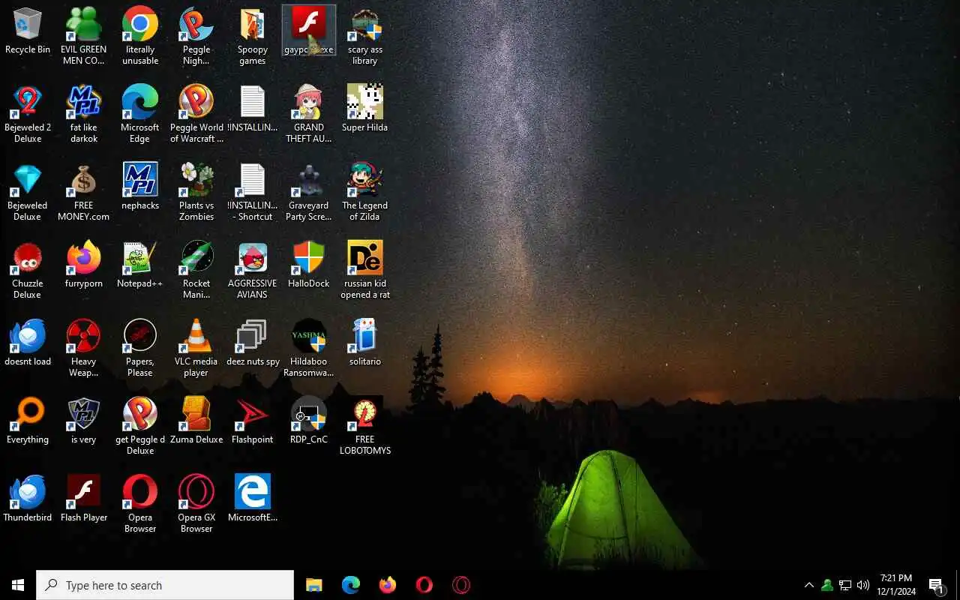Launch red Opera from the taskbar

tap(424, 585)
